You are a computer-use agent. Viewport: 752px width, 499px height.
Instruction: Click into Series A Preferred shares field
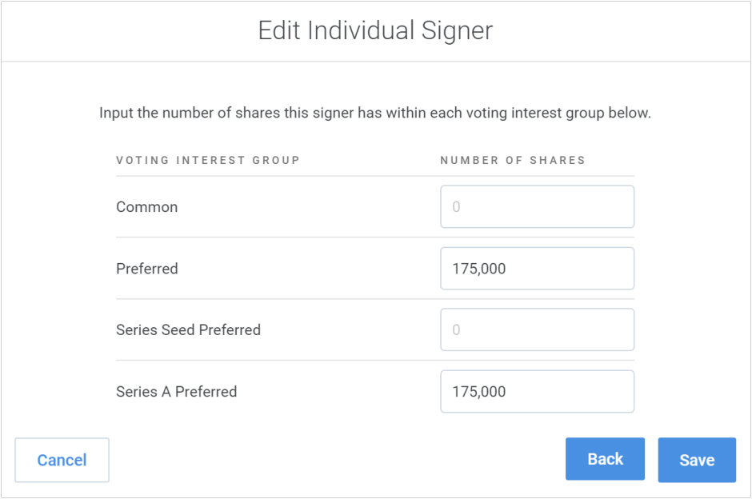pos(537,392)
